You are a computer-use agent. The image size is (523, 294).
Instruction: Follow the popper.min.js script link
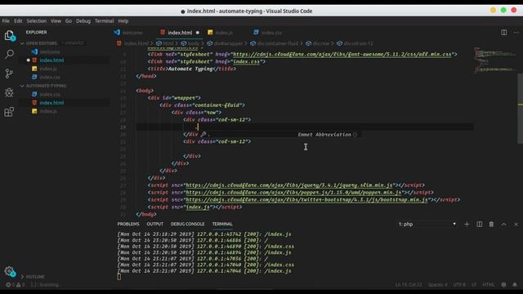pyautogui.click(x=294, y=193)
